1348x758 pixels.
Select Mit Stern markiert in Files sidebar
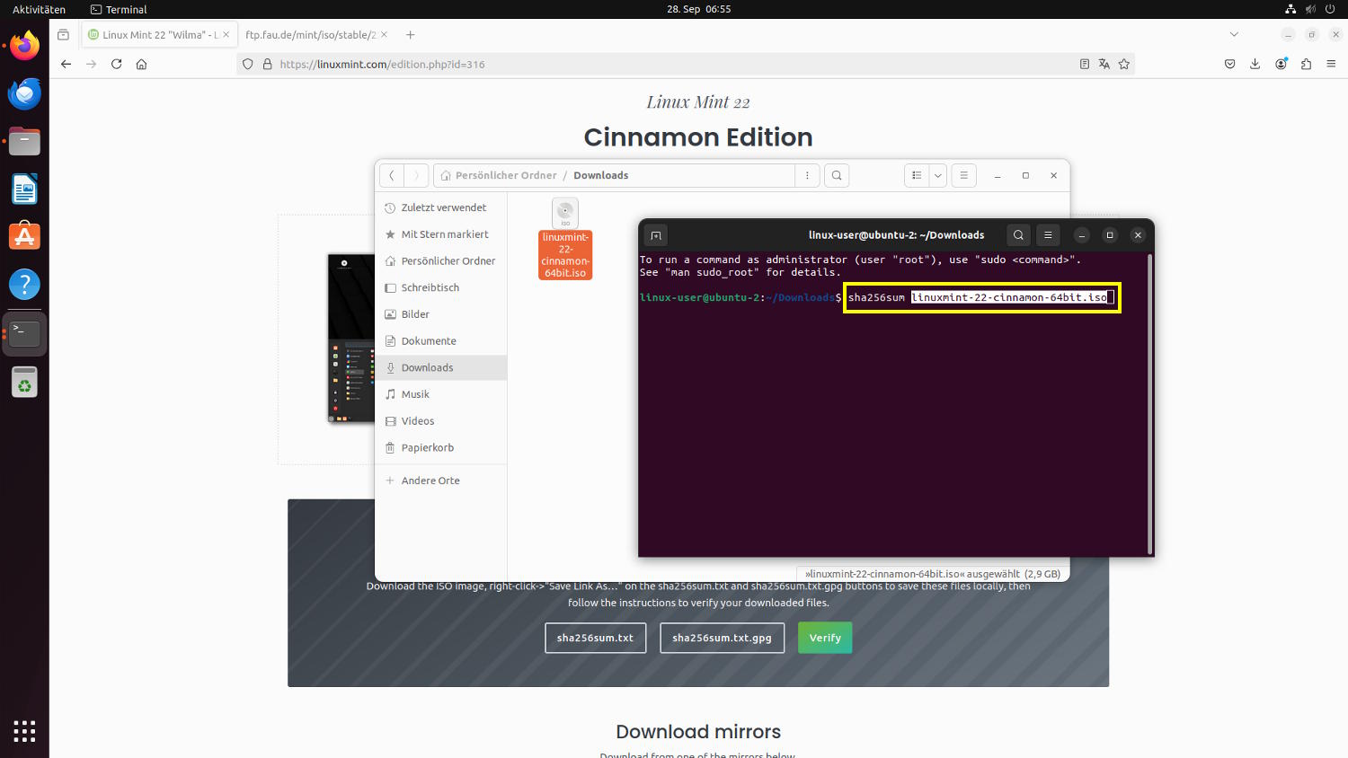click(x=441, y=234)
